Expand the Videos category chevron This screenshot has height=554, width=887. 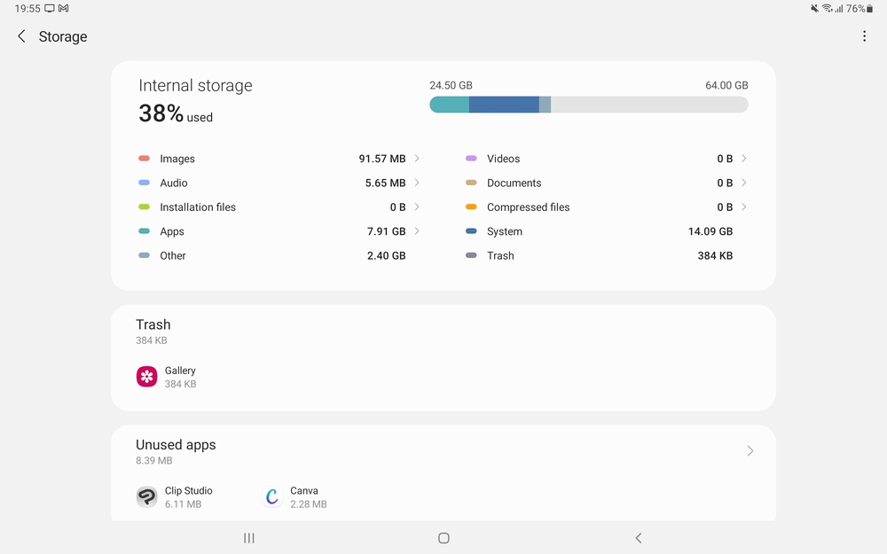click(743, 159)
